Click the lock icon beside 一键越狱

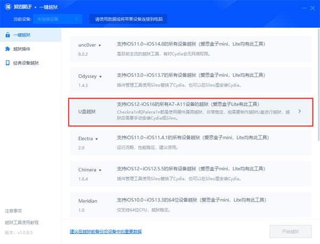coord(7,35)
